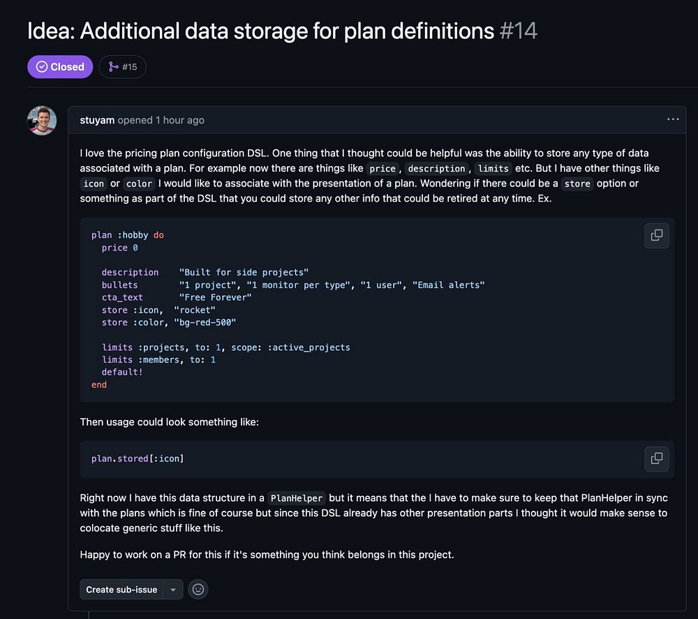The height and width of the screenshot is (619, 698).
Task: Add an emoji reaction to the comment
Action: pos(198,590)
